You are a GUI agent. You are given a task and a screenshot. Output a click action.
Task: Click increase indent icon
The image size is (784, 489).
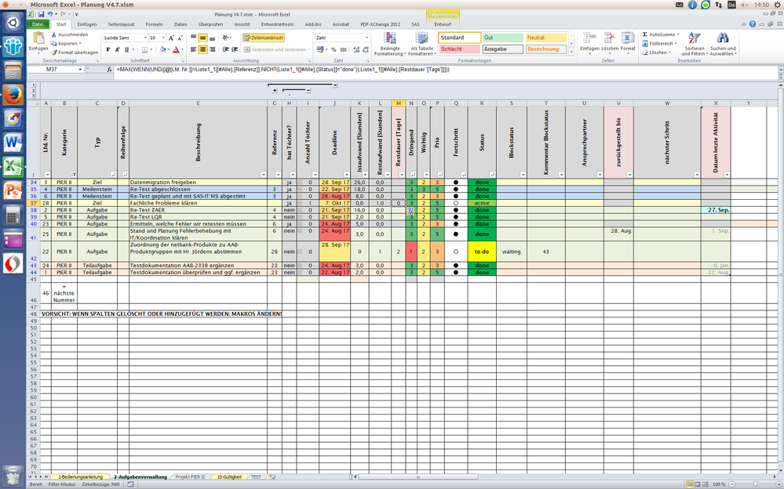click(234, 49)
